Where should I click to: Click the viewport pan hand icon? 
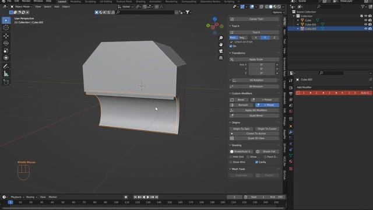221,44
